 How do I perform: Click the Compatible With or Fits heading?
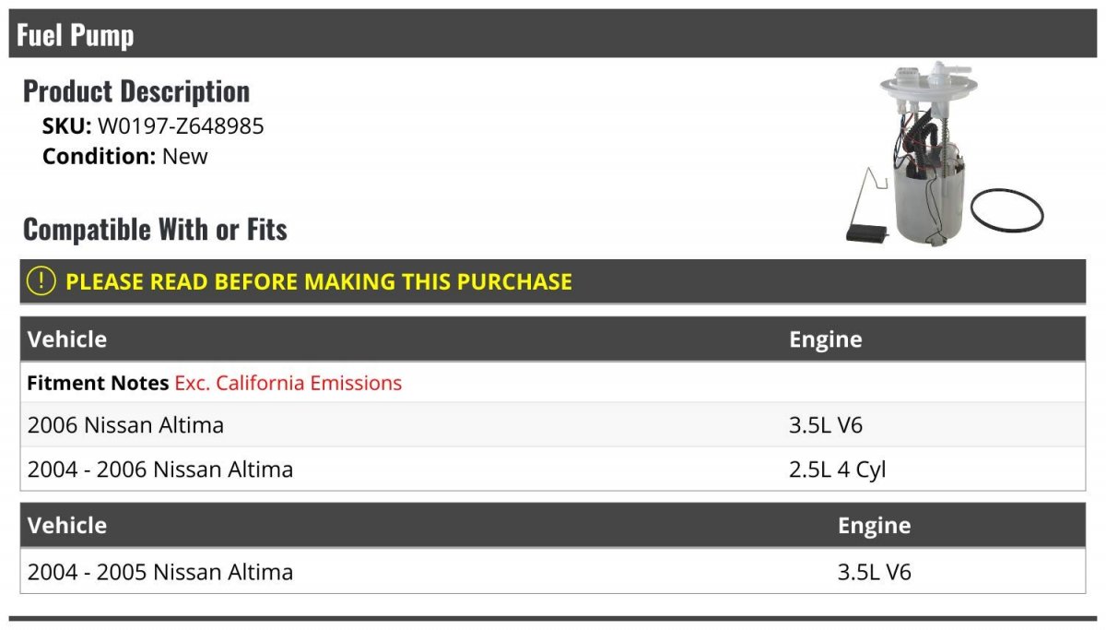[x=155, y=229]
